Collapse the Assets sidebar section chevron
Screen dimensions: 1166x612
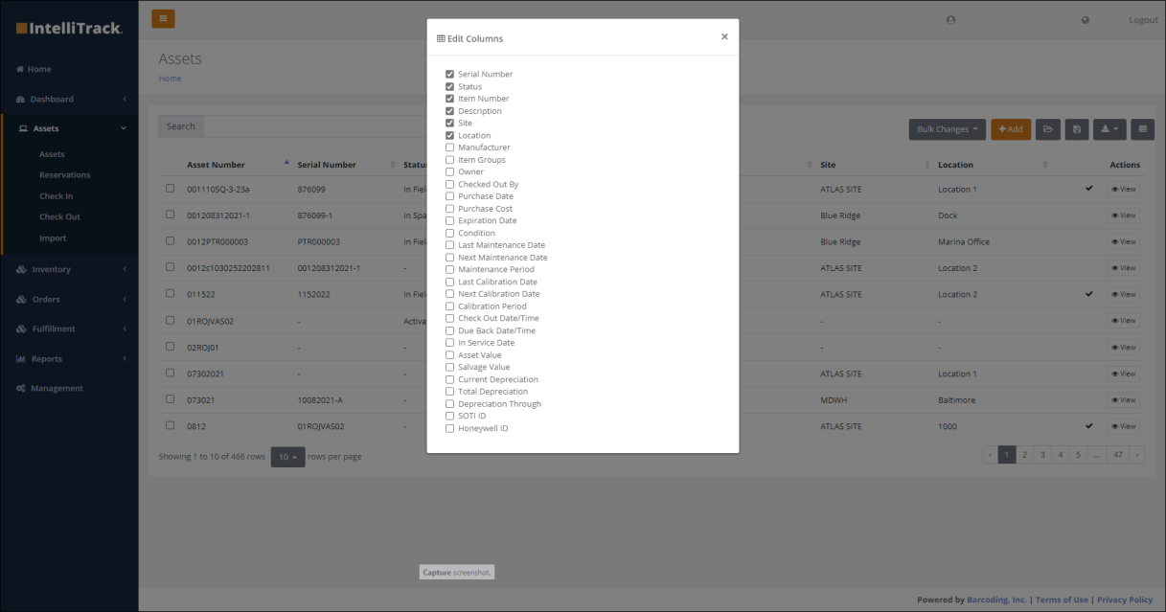[x=124, y=128]
